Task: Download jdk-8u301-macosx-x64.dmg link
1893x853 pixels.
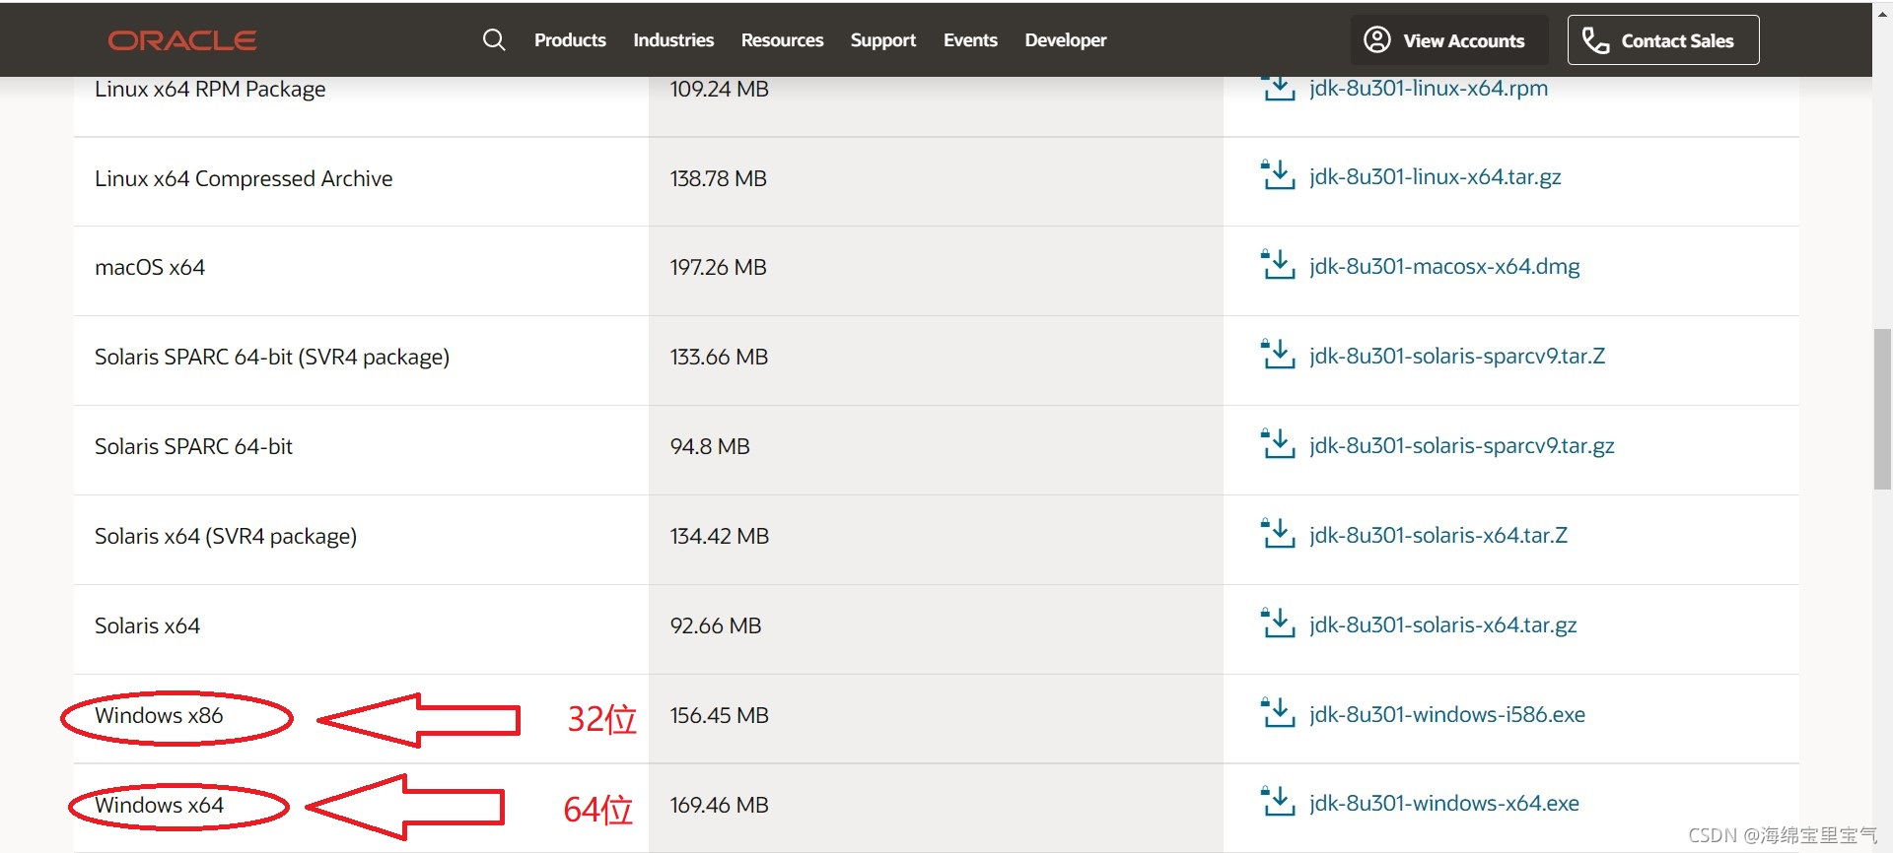Action: (x=1444, y=266)
